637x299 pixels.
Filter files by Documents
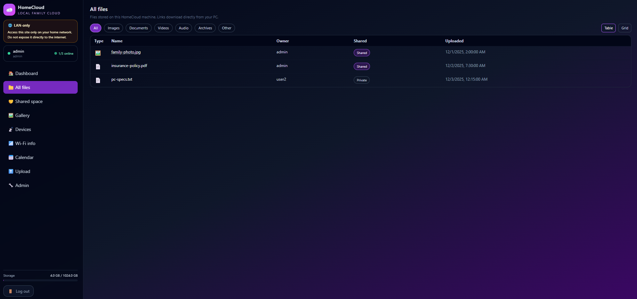(x=138, y=28)
